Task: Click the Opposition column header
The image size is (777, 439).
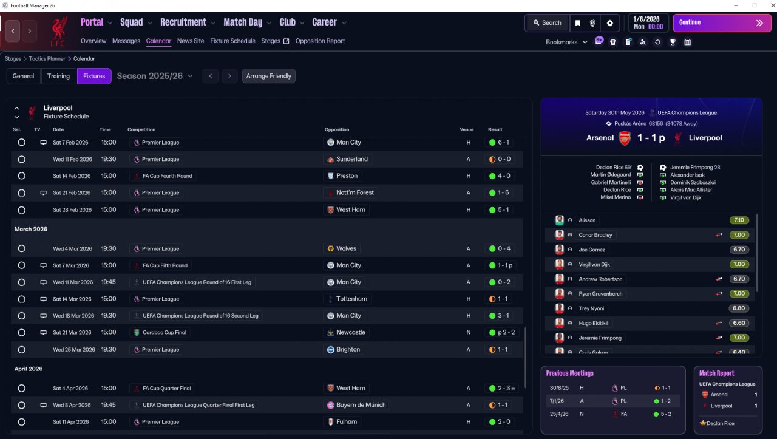Action: pyautogui.click(x=337, y=129)
